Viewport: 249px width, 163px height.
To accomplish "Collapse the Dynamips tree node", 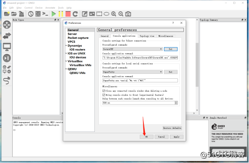I will 66,45.
